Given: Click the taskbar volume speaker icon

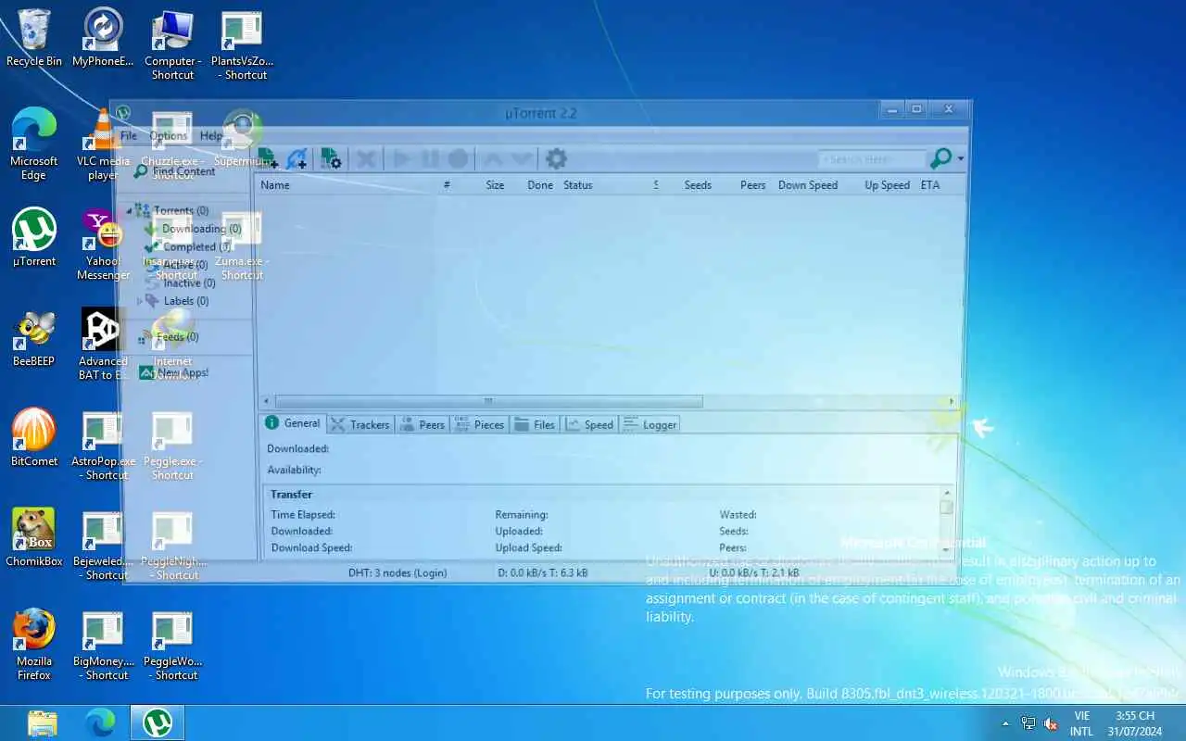Looking at the screenshot, I should tap(1051, 723).
